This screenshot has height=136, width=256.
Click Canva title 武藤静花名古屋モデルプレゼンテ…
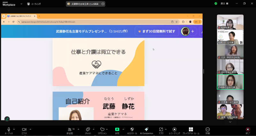(x=81, y=31)
